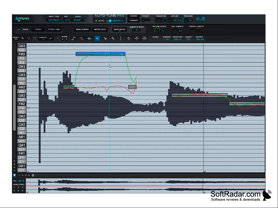Click the Tracking knob

[x=186, y=20]
